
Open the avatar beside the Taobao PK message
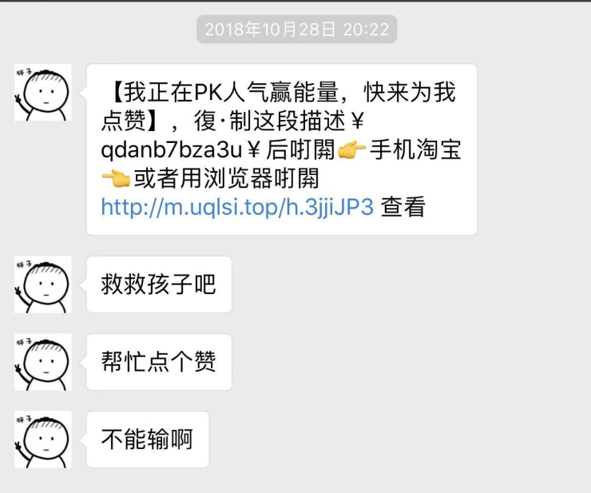click(x=43, y=93)
